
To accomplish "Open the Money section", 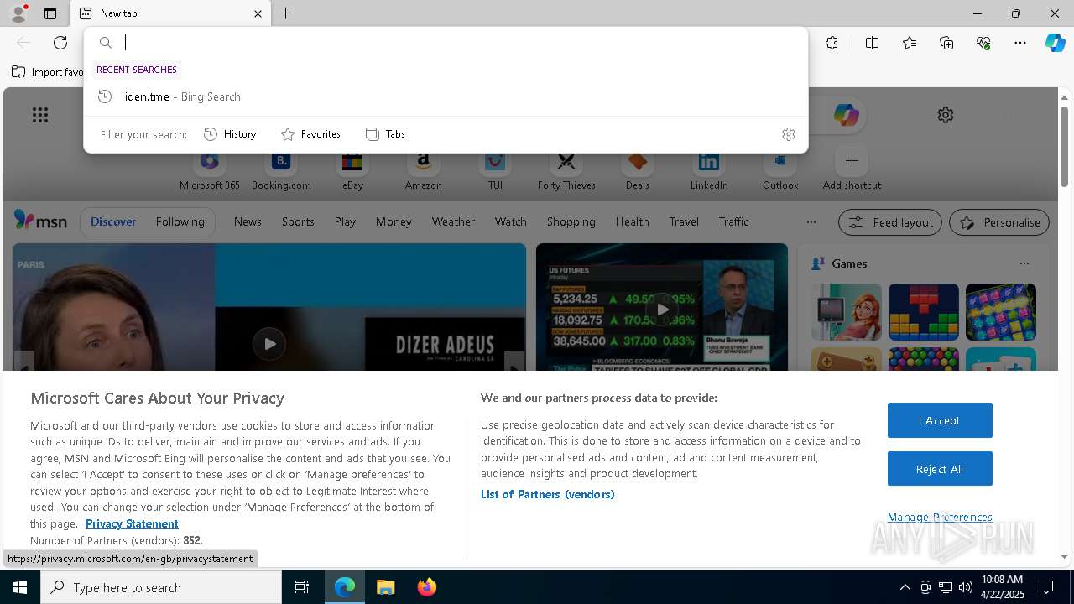I will (394, 221).
